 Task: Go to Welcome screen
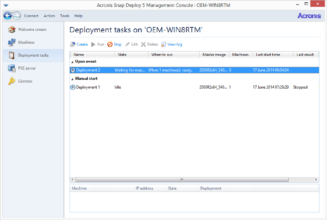[33, 30]
